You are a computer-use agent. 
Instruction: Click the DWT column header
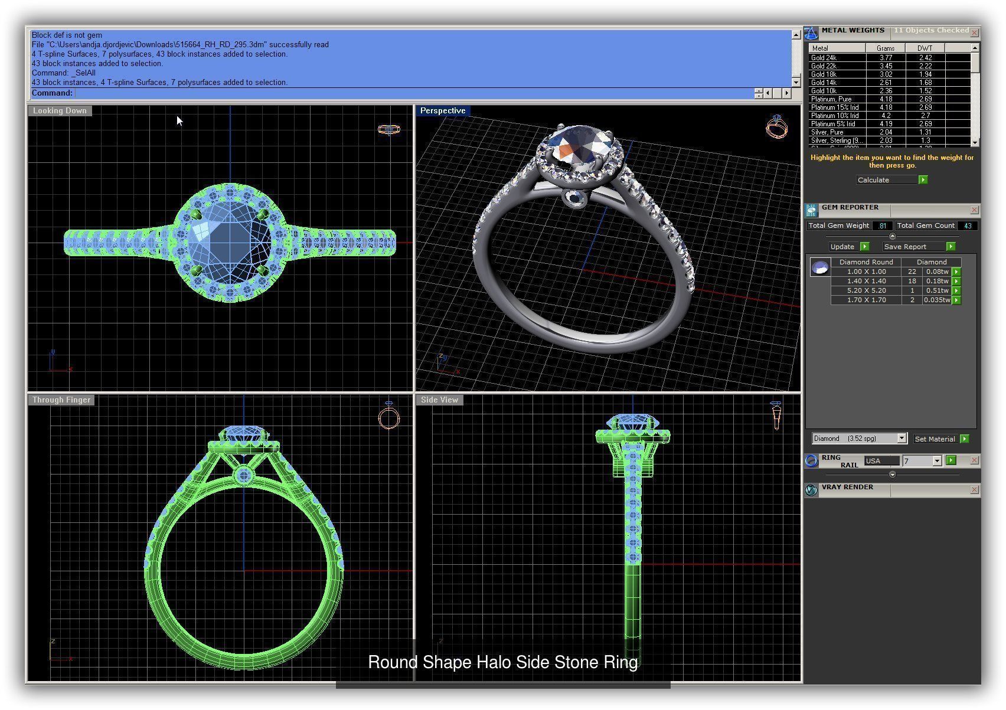[925, 48]
